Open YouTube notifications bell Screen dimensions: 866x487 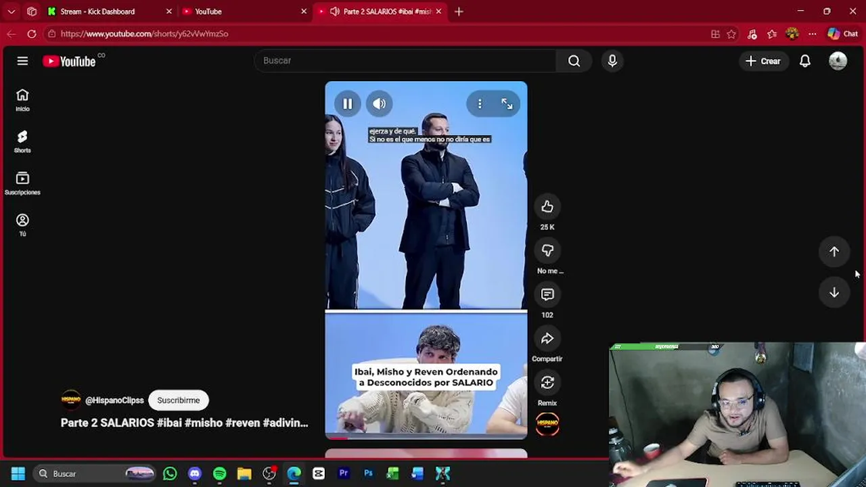(805, 61)
